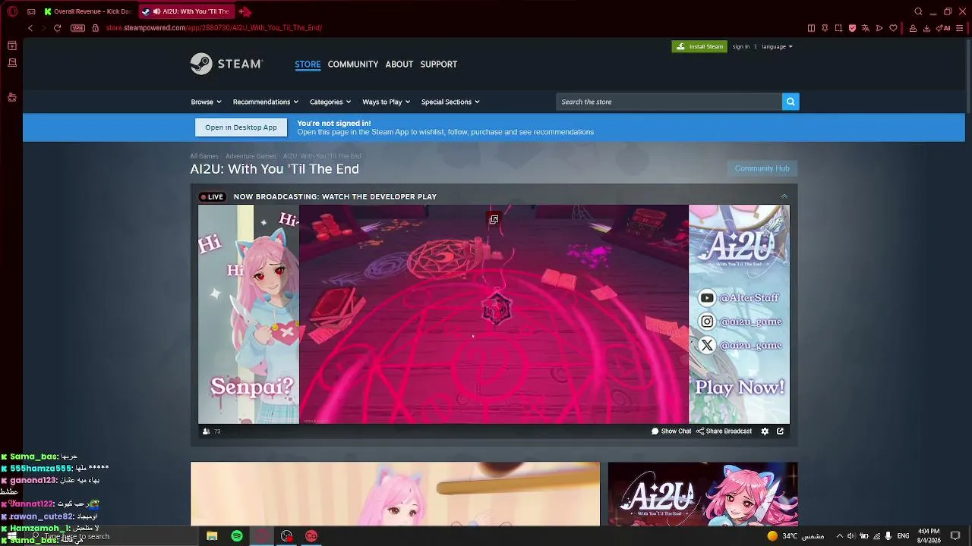This screenshot has height=546, width=972.
Task: Search tabs with the magnifier icon
Action: pyautogui.click(x=918, y=11)
